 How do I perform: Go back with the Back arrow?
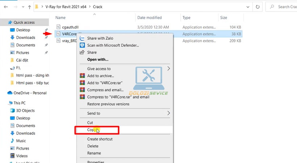click(x=6, y=7)
